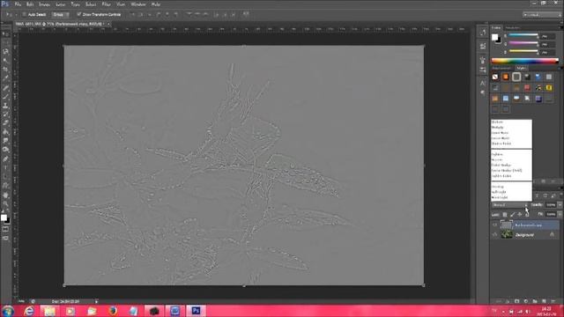Viewport: 564px width, 317px height.
Task: Open the Paragraph panel icon
Action: [483, 92]
